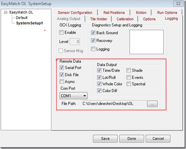
Task: Enable OCX Logging checkbox
Action: point(61,33)
